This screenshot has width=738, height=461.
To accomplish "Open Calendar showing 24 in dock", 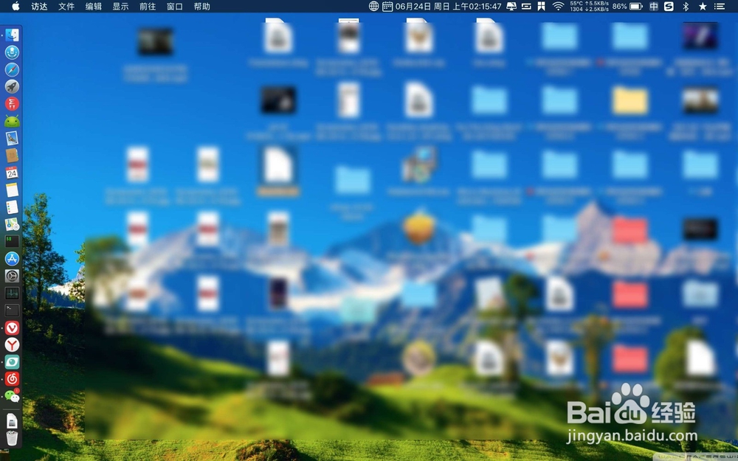I will (12, 173).
